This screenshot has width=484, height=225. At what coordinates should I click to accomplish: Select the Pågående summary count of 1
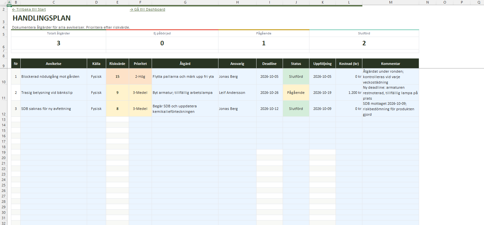tap(264, 43)
